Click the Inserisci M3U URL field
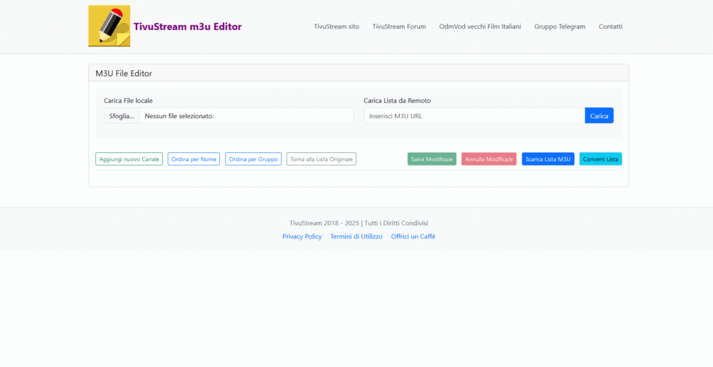This screenshot has height=367, width=713. point(473,116)
